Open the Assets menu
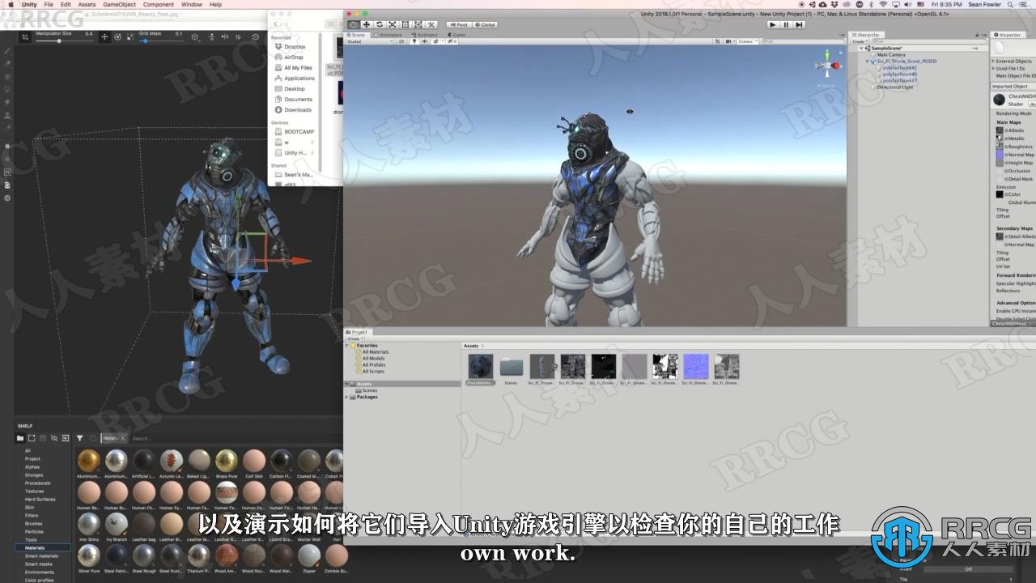This screenshot has width=1036, height=583. click(x=87, y=4)
